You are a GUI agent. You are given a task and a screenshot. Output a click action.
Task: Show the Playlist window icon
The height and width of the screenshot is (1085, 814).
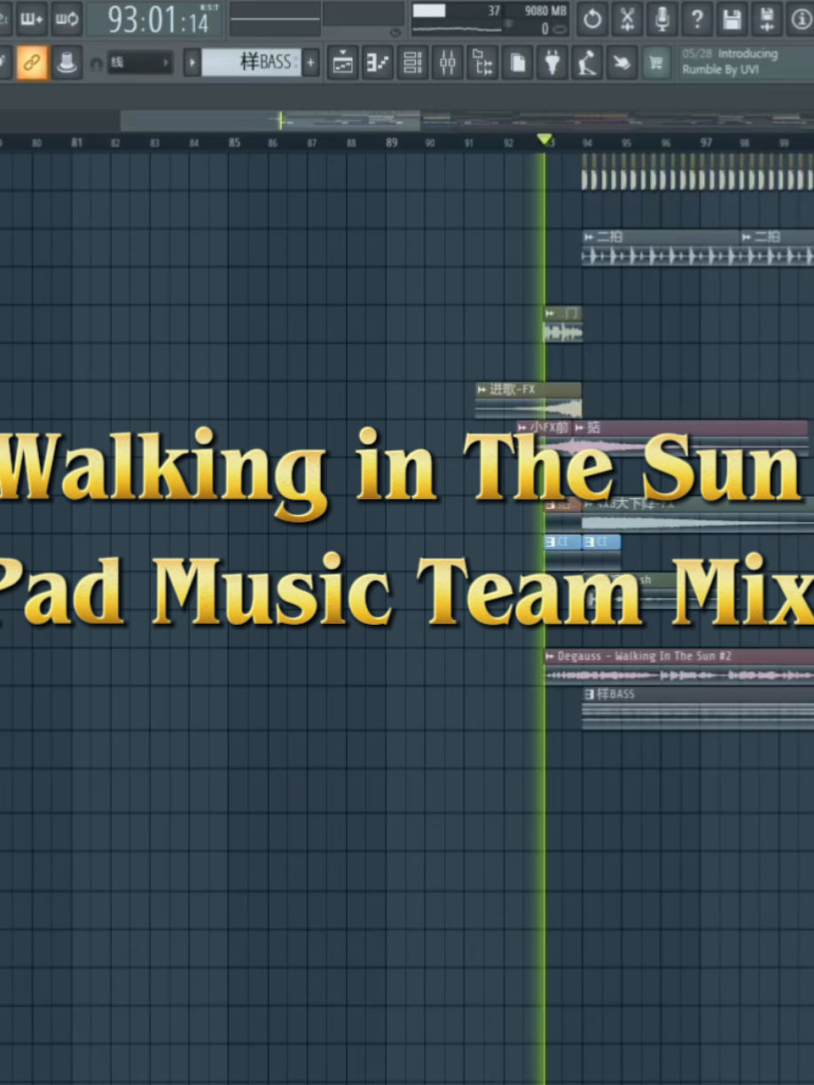click(x=342, y=63)
